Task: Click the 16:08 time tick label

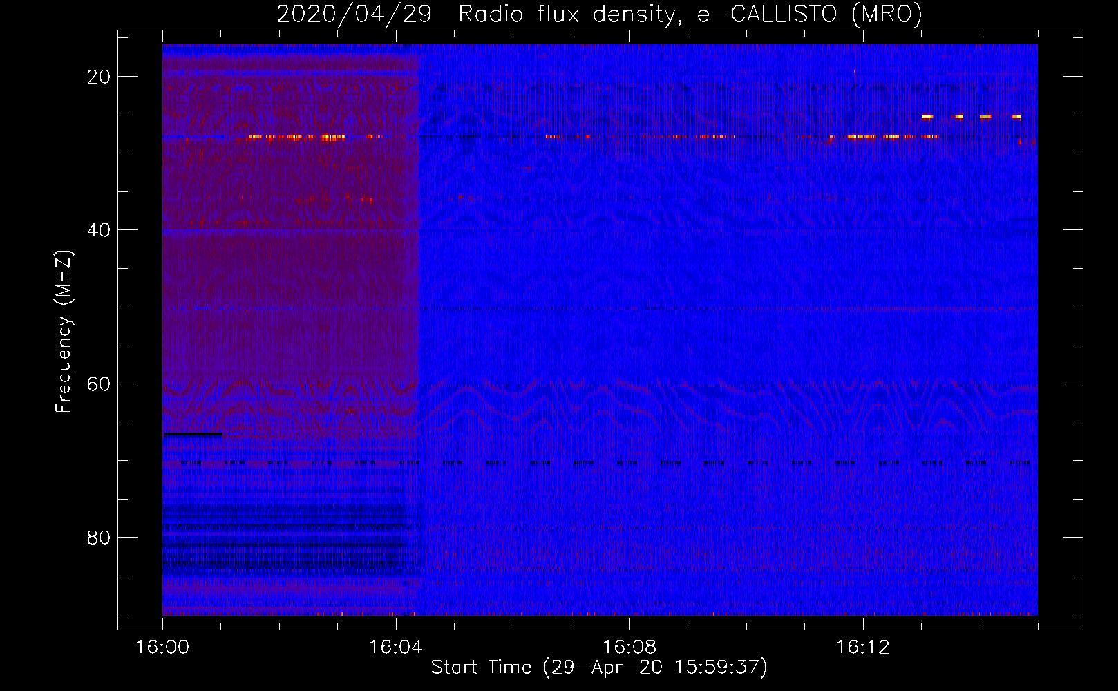Action: [629, 647]
